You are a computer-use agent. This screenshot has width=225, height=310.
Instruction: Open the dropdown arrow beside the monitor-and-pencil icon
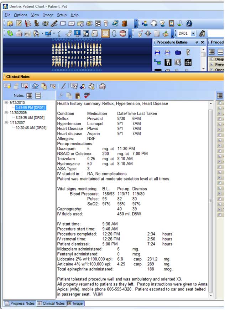click(x=54, y=34)
